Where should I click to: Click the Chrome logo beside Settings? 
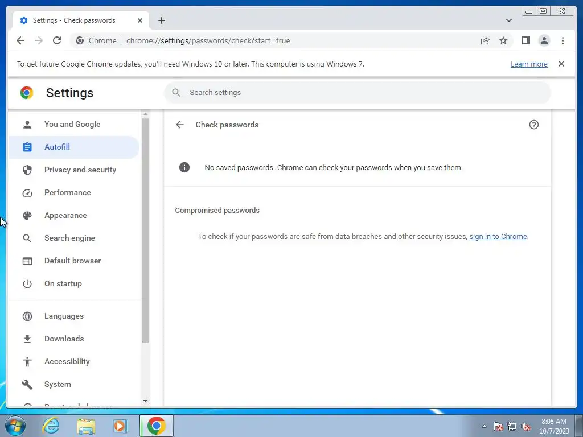(x=27, y=93)
